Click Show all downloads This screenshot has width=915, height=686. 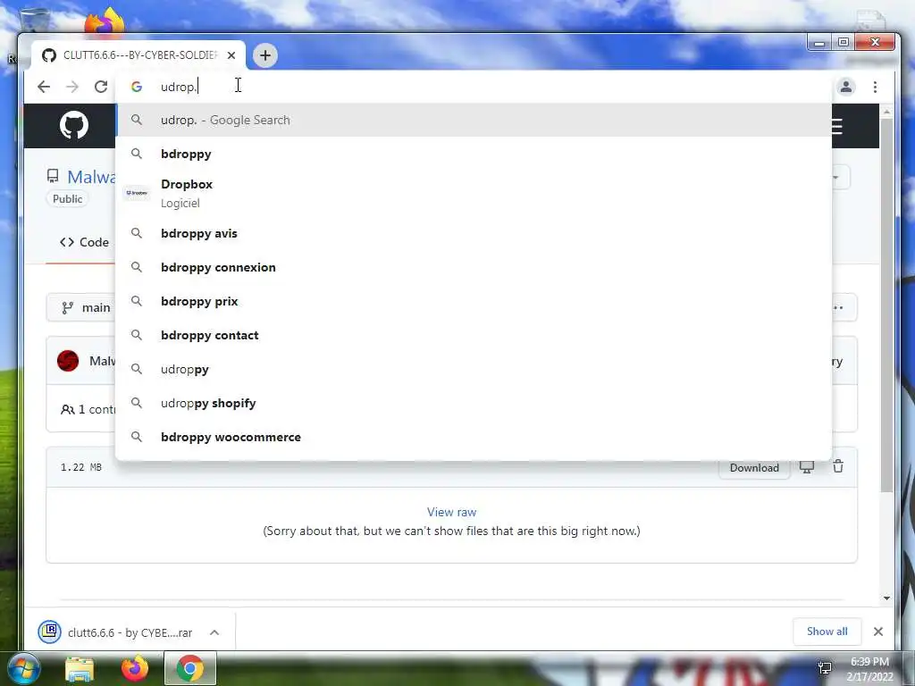[827, 632]
